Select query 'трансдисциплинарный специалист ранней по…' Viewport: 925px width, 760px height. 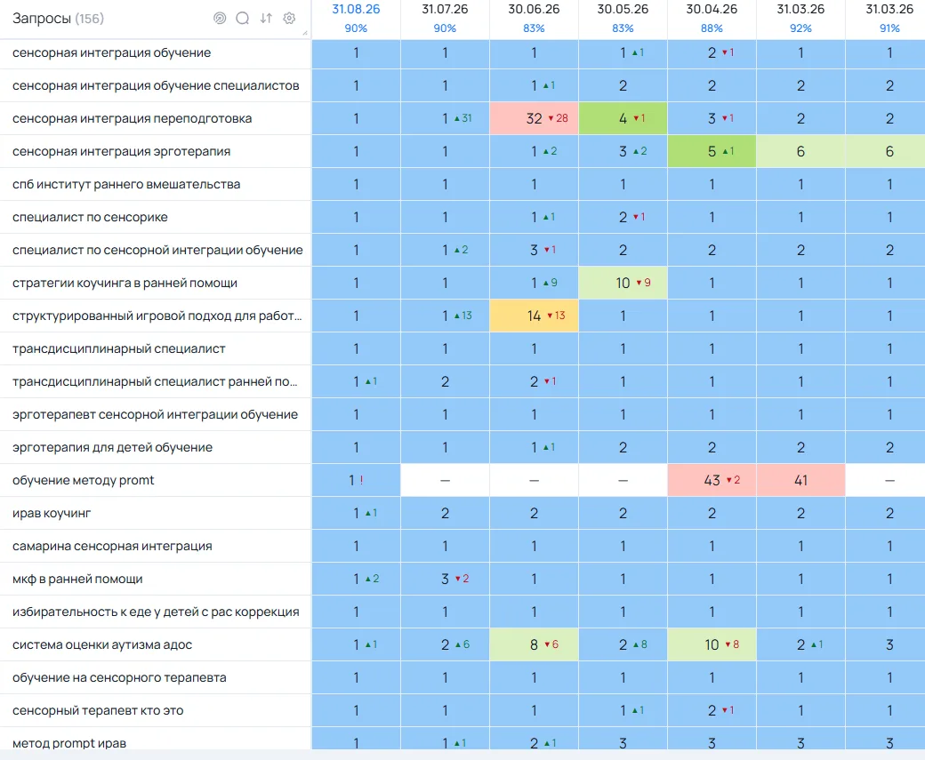(155, 382)
